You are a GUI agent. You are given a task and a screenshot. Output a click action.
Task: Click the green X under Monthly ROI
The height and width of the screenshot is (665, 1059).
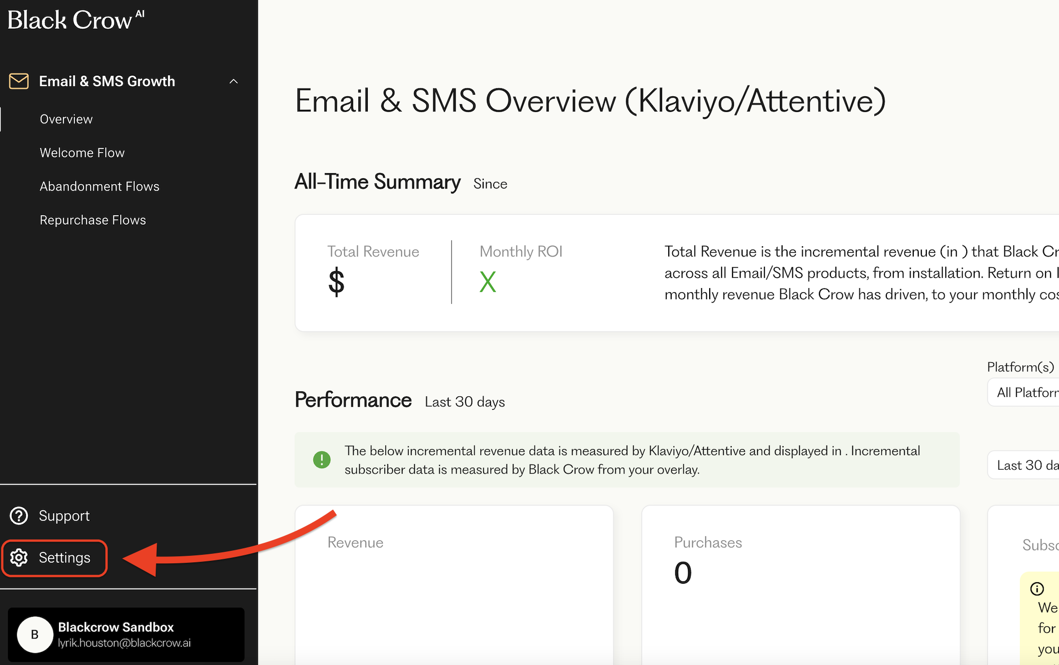point(488,281)
